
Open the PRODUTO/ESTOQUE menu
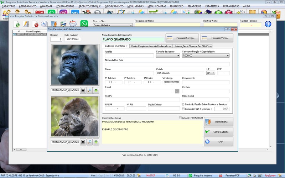point(90,6)
